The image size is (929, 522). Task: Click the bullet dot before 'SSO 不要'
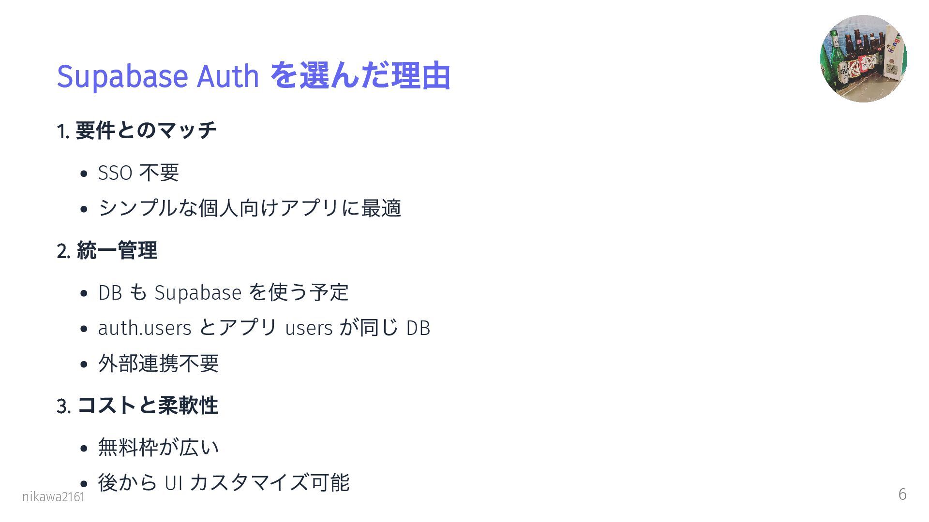[84, 174]
